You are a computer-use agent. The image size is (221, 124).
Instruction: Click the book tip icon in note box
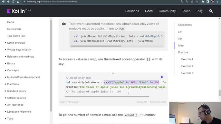[64, 24]
